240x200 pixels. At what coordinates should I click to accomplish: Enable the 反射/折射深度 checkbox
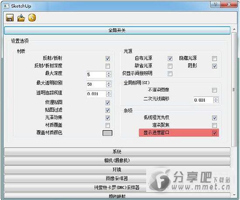(x=108, y=66)
